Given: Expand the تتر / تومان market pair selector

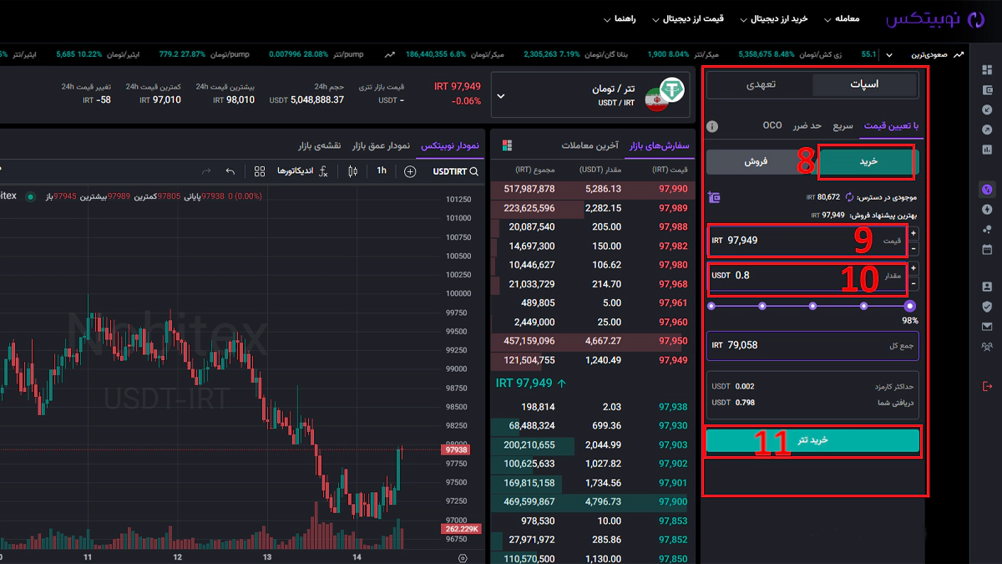Looking at the screenshot, I should click(591, 95).
